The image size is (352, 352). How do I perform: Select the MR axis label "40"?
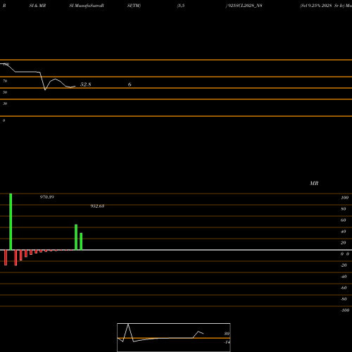pyautogui.click(x=344, y=232)
